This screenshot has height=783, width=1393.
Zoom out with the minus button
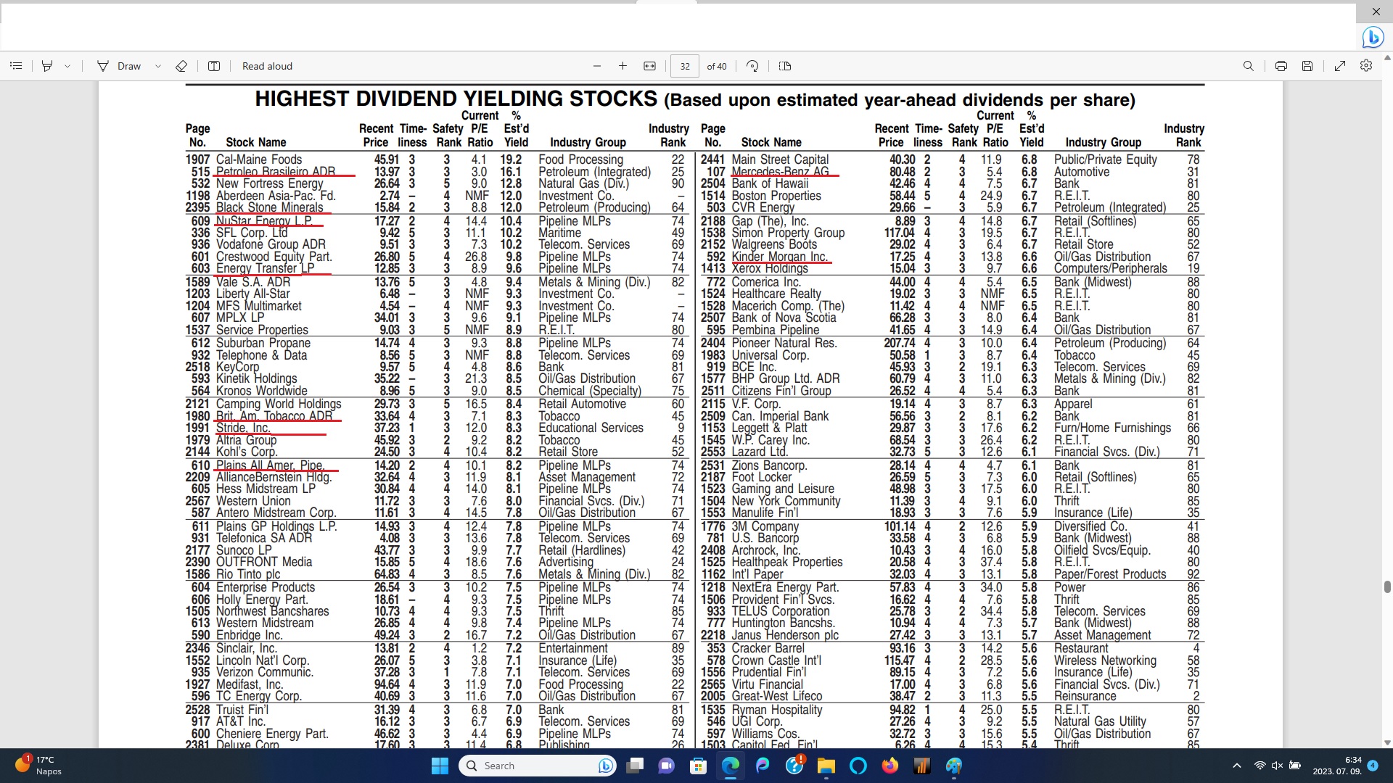(597, 66)
